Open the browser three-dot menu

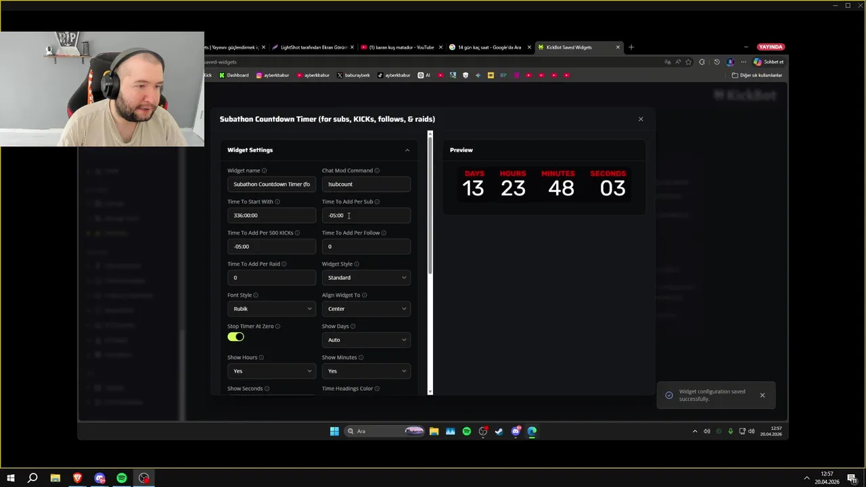pyautogui.click(x=744, y=62)
